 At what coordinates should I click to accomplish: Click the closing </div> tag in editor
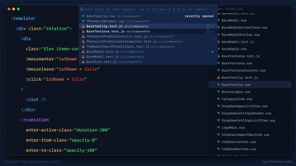[28, 110]
